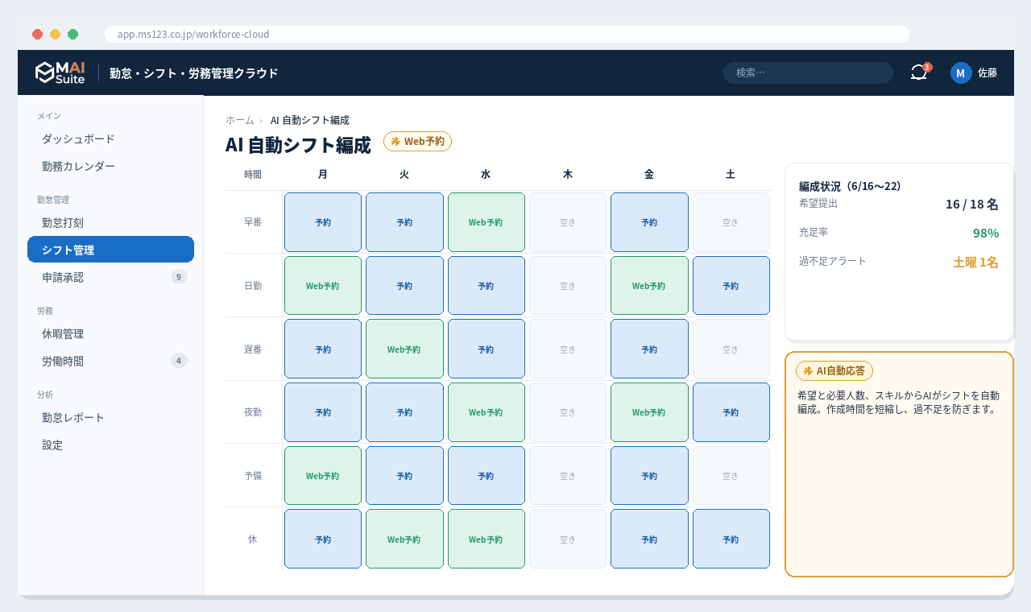Select the 日勤 Tuesday 予約 cell

pos(404,286)
